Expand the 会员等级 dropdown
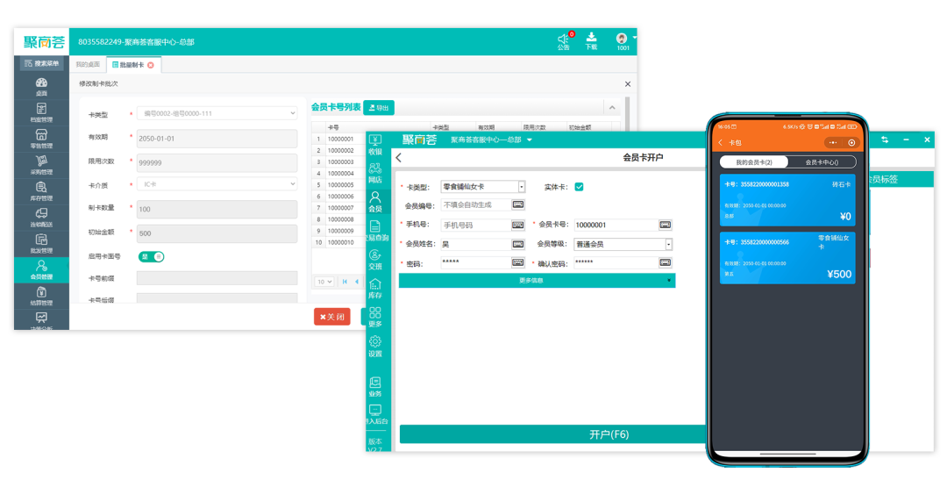Image resolution: width=947 pixels, height=487 pixels. click(x=668, y=244)
